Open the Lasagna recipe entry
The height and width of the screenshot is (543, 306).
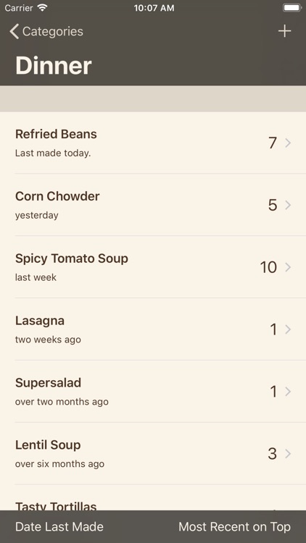pos(153,329)
